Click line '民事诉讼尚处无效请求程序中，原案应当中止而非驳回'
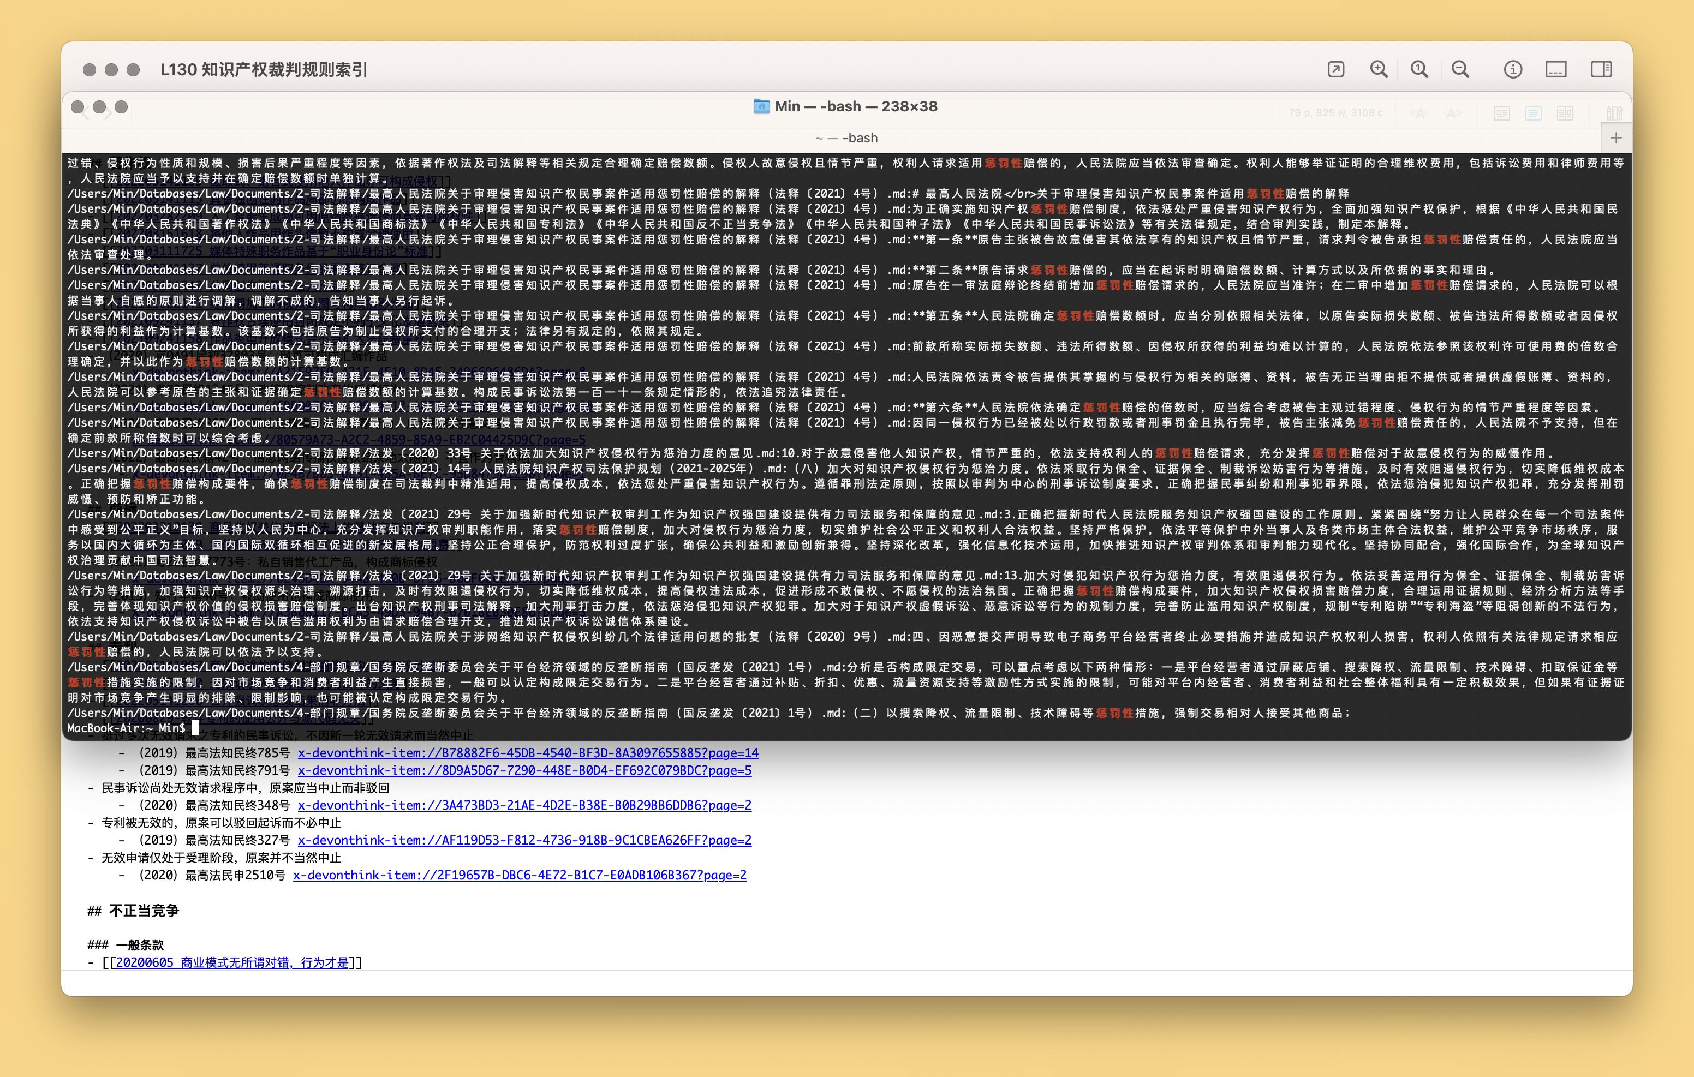 [245, 788]
